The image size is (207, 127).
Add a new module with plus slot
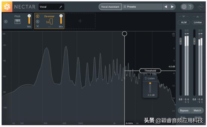tap(80, 21)
